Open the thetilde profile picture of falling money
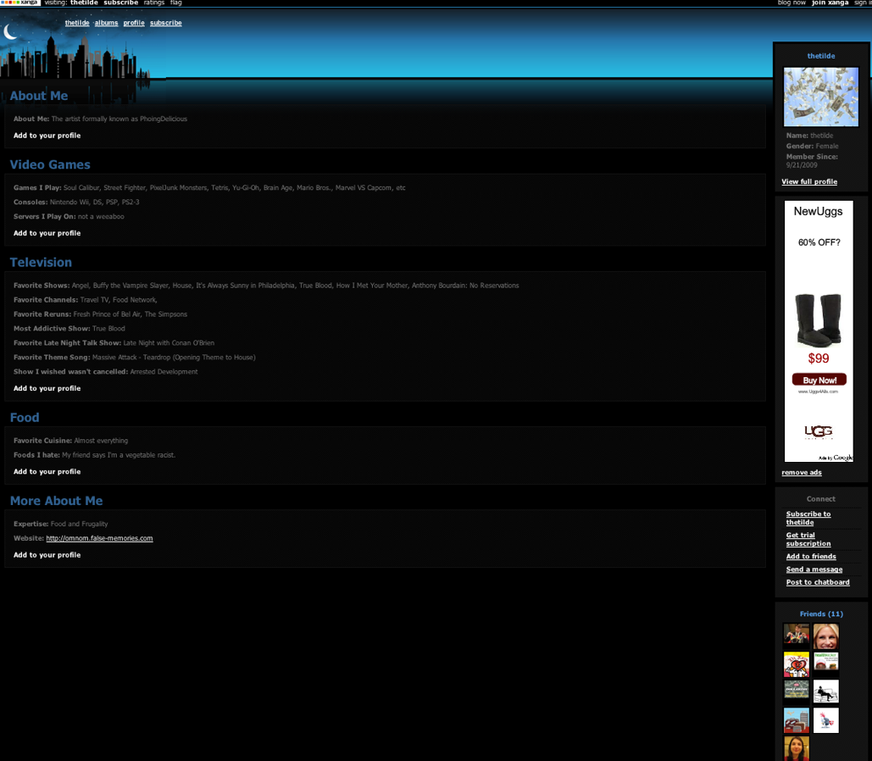The image size is (872, 761). 821,97
